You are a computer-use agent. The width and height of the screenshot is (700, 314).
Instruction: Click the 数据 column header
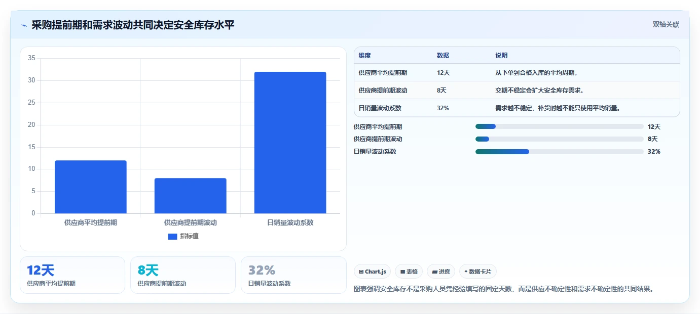443,56
